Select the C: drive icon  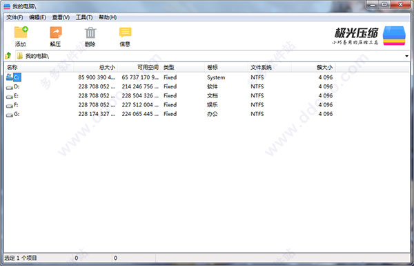(10, 77)
